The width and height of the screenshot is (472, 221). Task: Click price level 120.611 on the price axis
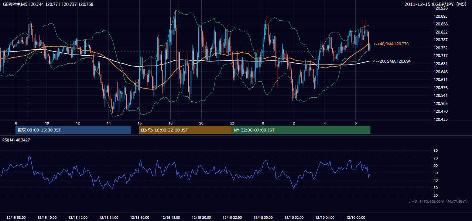(x=440, y=80)
